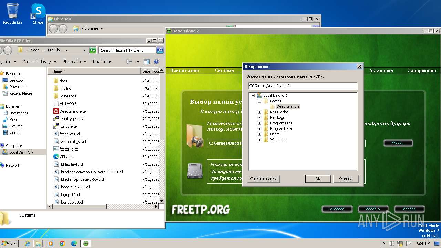Select the GPL.html Edge file icon
The width and height of the screenshot is (441, 248).
click(x=56, y=157)
